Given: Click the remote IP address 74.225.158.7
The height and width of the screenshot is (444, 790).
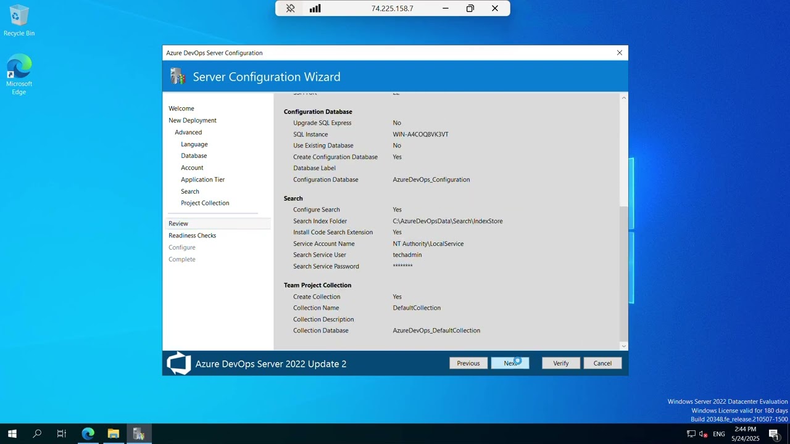Looking at the screenshot, I should [x=393, y=9].
